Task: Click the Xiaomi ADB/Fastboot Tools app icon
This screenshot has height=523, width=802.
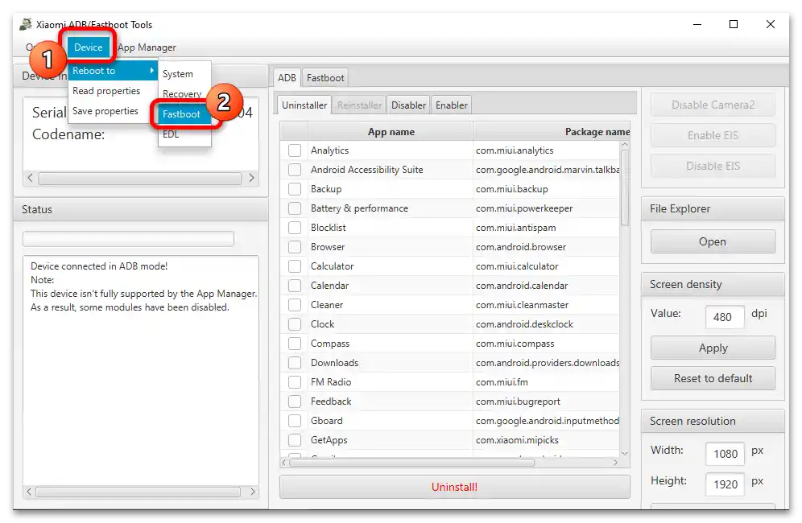Action: pos(26,24)
